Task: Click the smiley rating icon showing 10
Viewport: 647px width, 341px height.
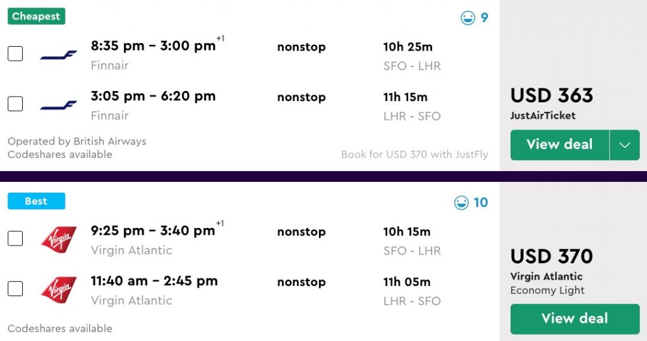Action: pyautogui.click(x=462, y=203)
